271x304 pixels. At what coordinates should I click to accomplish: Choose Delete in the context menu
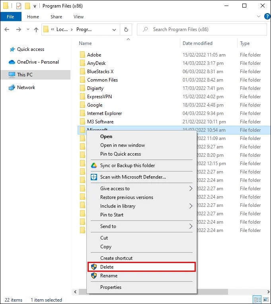142,267
